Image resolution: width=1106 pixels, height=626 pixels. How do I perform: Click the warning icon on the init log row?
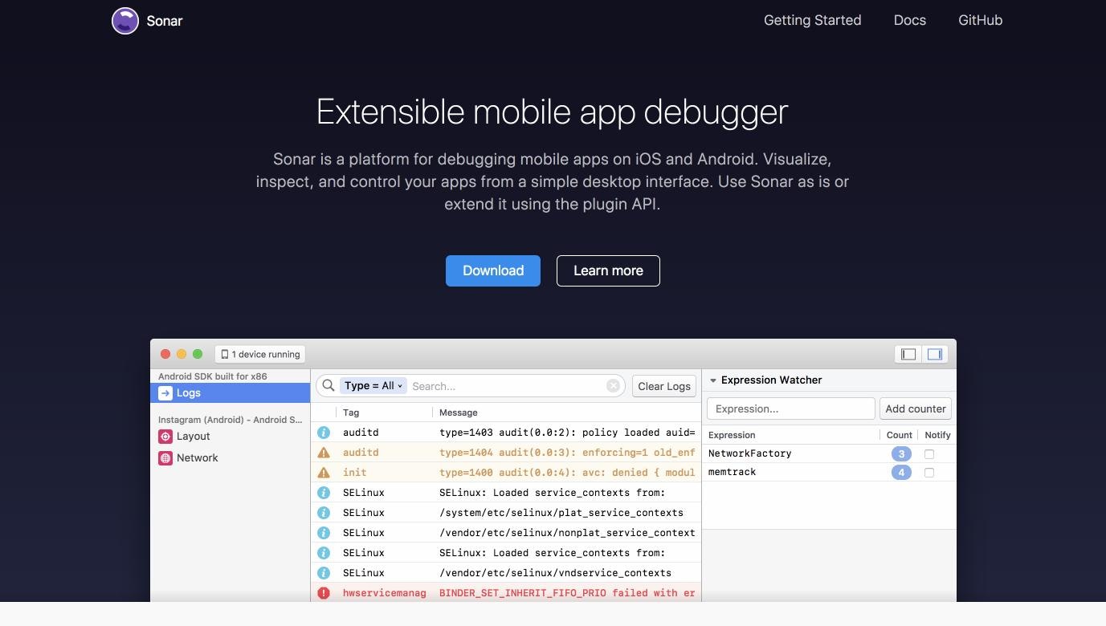pos(324,472)
